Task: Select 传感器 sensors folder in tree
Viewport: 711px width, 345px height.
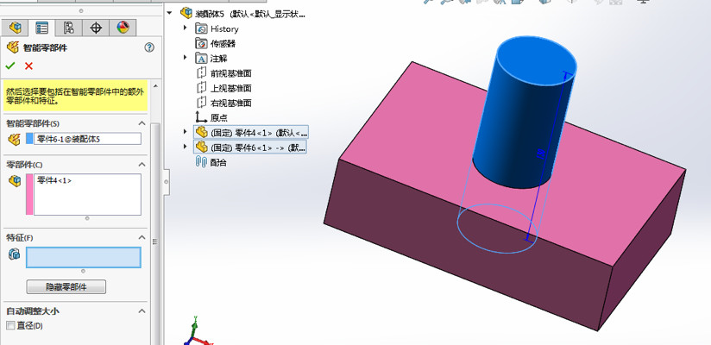Action: [x=223, y=43]
